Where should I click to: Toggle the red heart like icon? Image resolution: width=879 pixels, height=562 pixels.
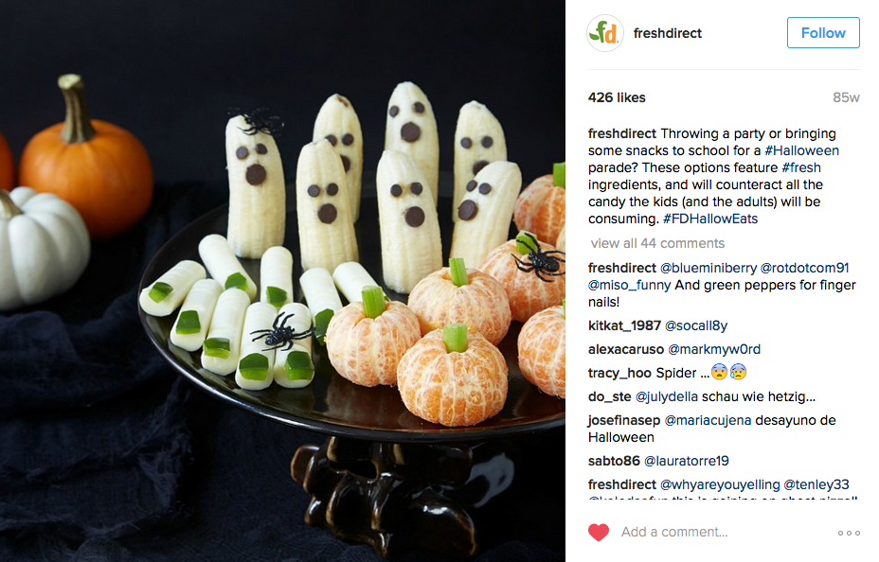pos(598,532)
